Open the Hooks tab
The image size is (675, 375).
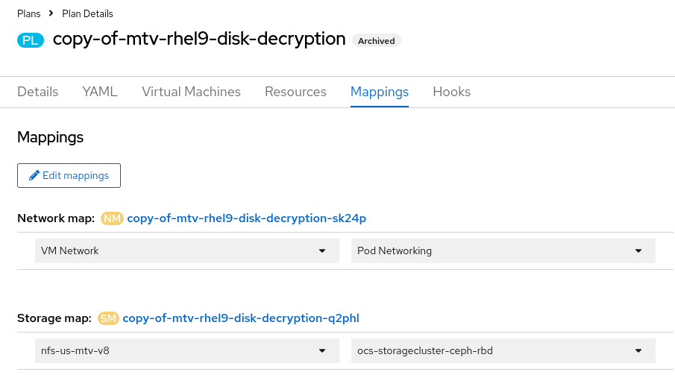click(451, 92)
